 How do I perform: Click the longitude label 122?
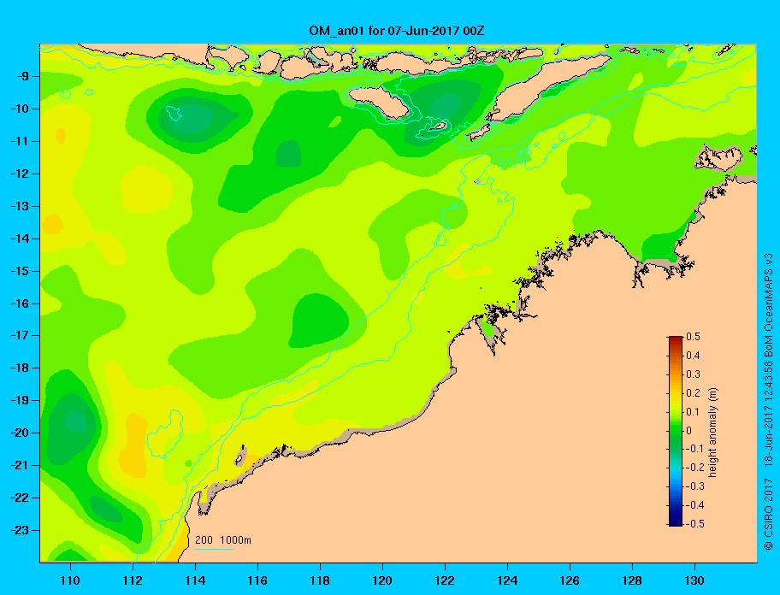445,580
